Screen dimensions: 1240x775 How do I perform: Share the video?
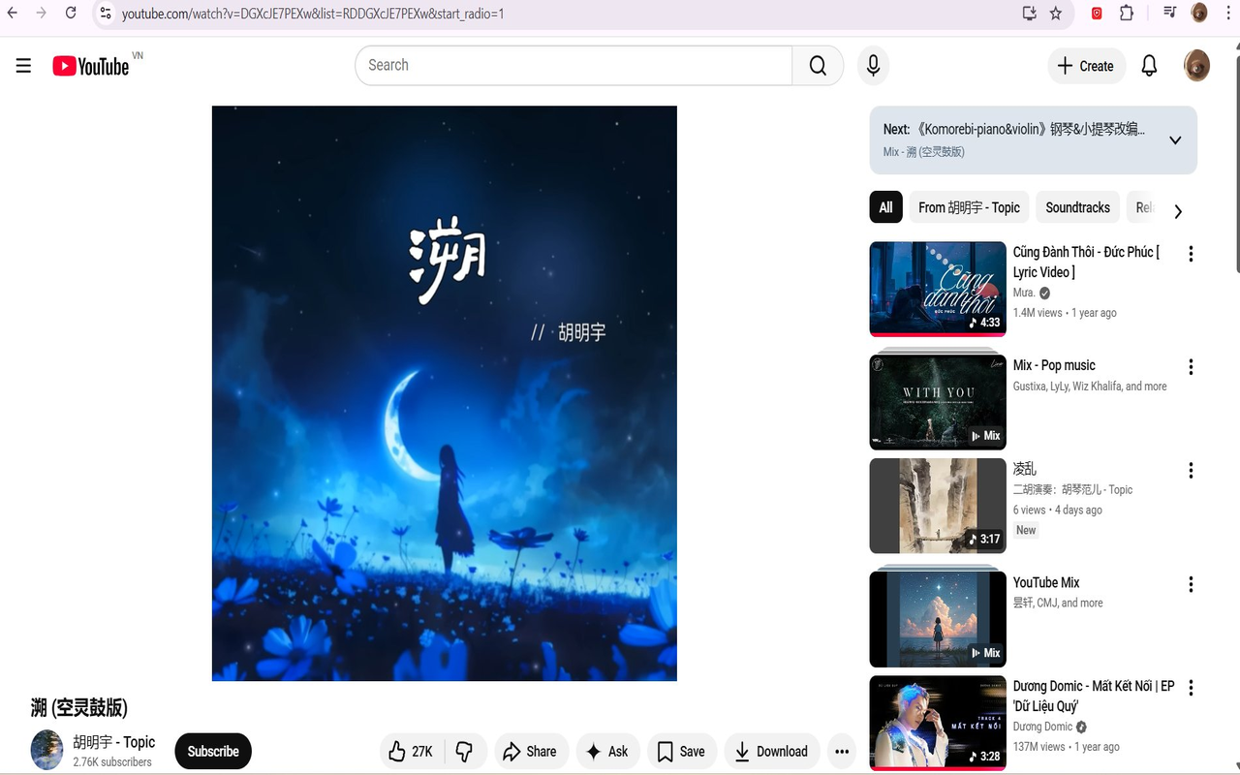click(529, 752)
